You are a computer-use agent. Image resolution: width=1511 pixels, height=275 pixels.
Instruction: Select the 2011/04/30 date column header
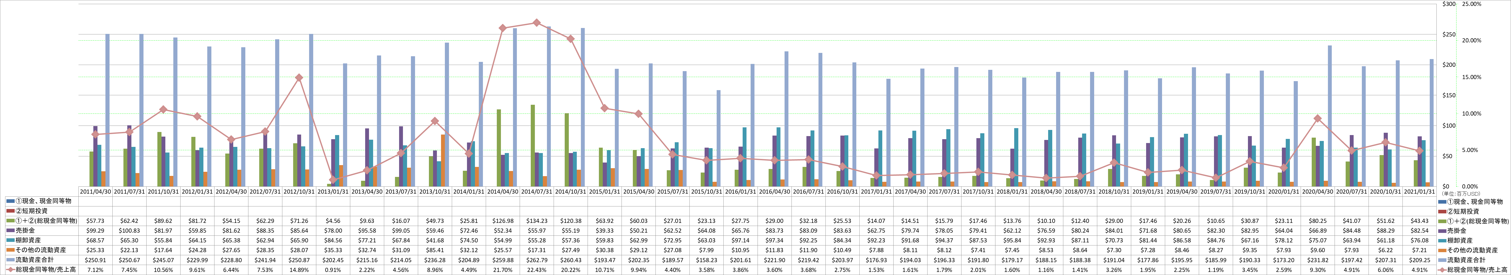click(96, 192)
